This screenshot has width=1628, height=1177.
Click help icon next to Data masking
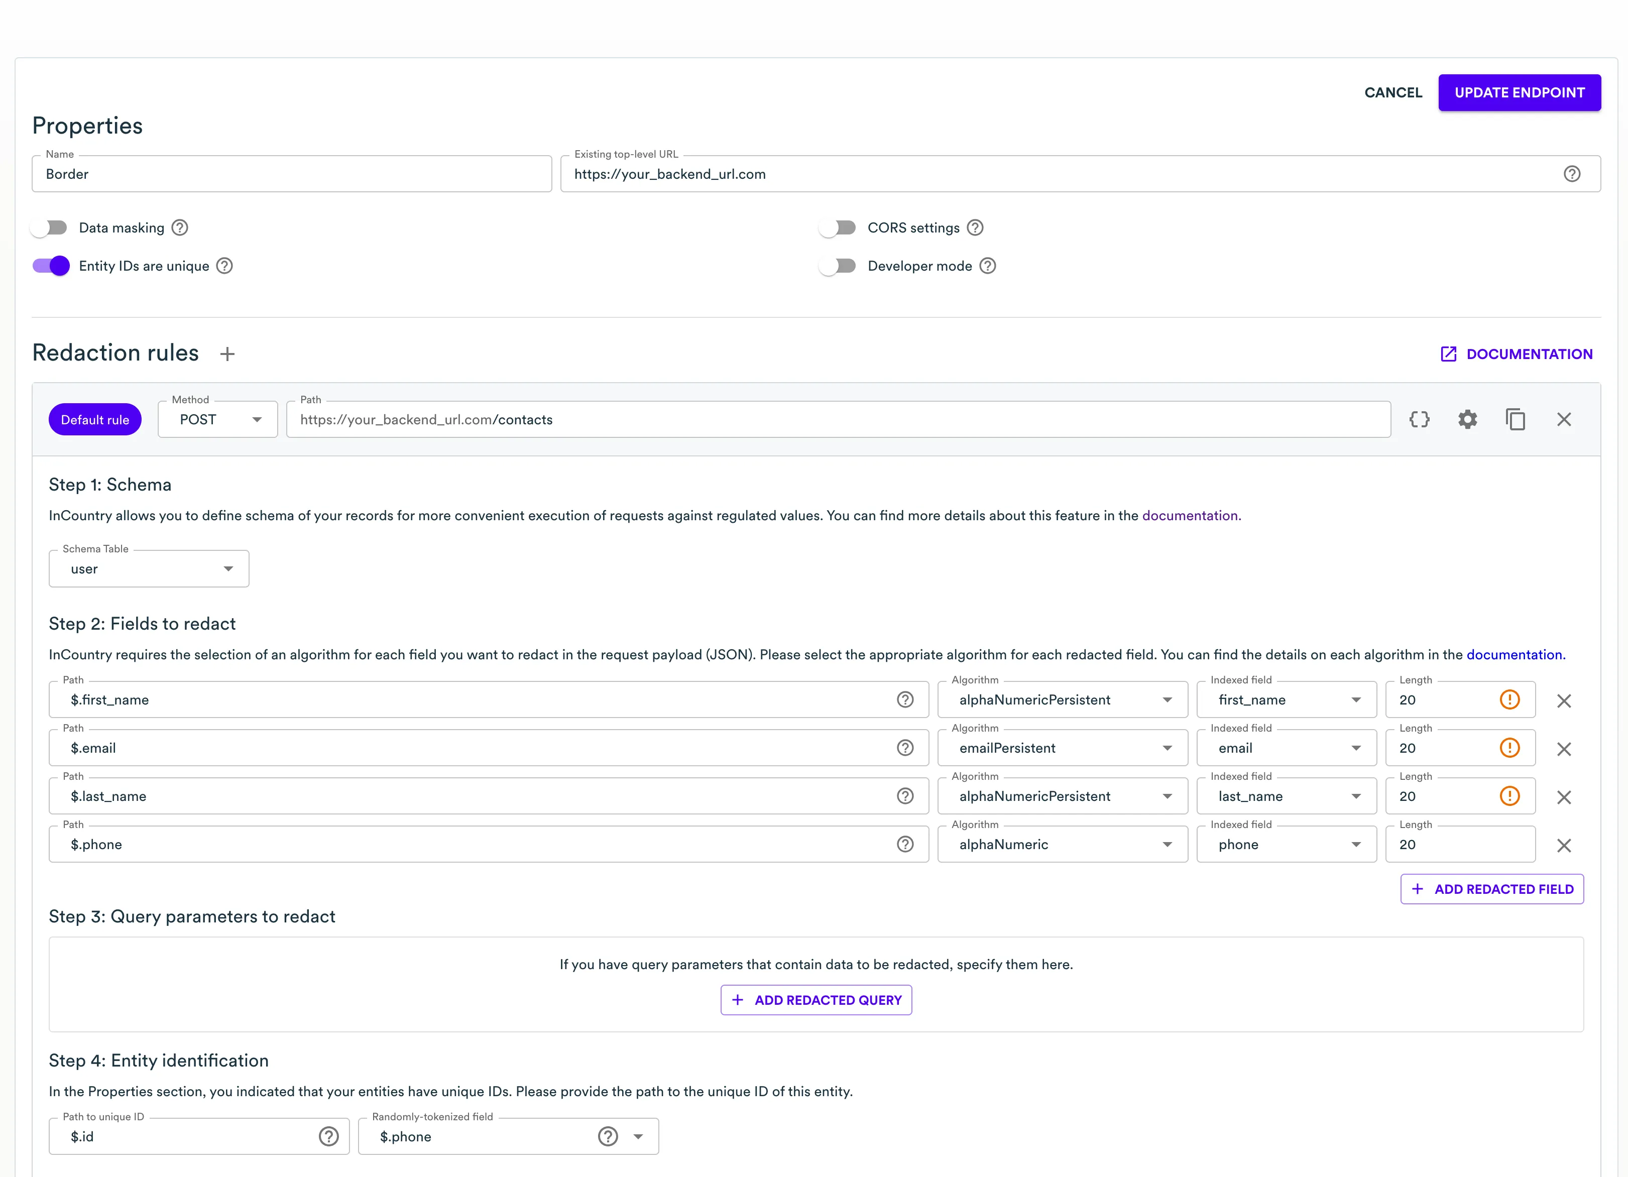pyautogui.click(x=180, y=227)
